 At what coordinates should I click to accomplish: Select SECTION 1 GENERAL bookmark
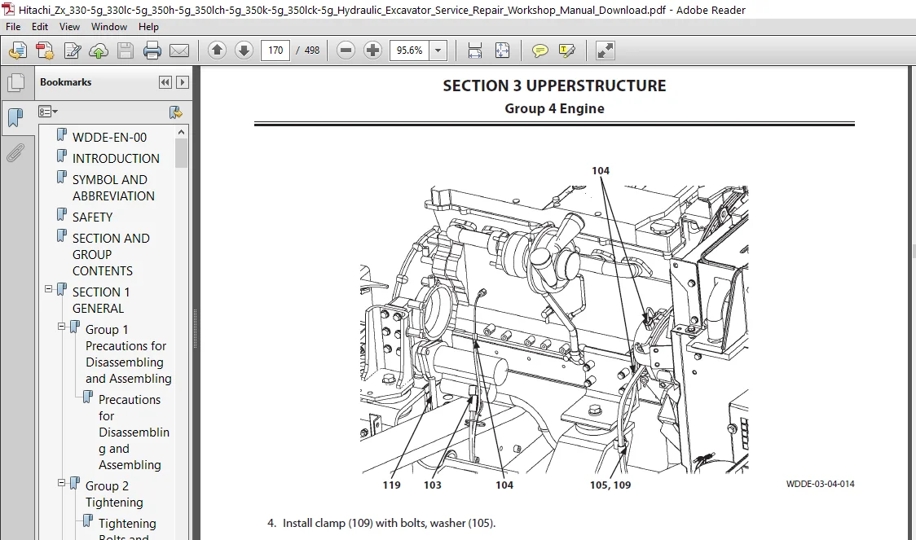coord(101,300)
